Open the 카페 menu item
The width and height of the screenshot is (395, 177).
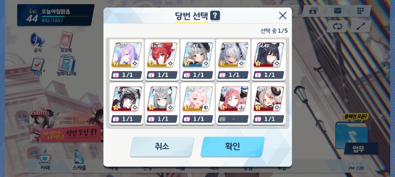click(x=45, y=160)
